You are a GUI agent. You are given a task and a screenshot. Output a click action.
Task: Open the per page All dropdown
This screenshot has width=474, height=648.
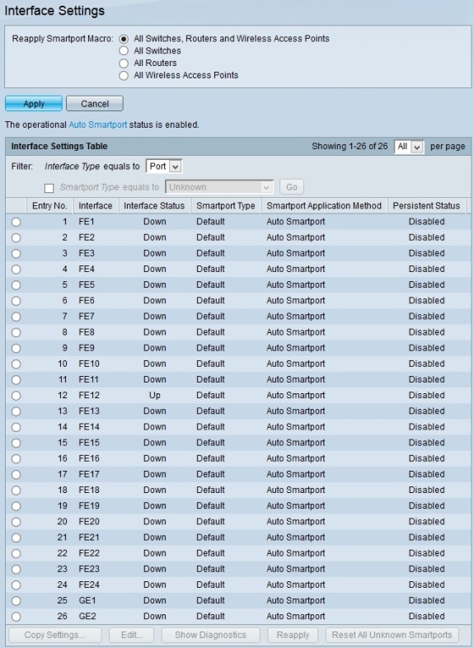point(409,146)
